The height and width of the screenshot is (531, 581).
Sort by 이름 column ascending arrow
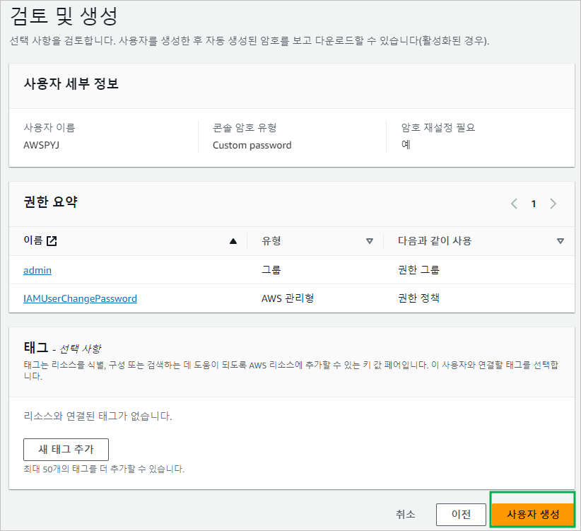[x=233, y=241]
